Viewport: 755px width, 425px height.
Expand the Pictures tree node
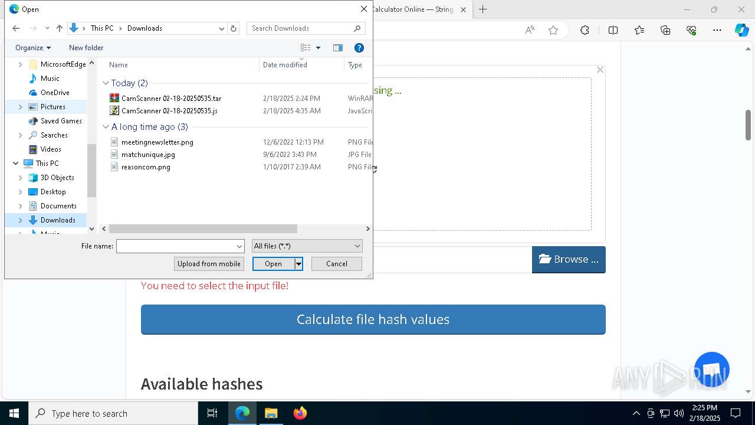[21, 107]
